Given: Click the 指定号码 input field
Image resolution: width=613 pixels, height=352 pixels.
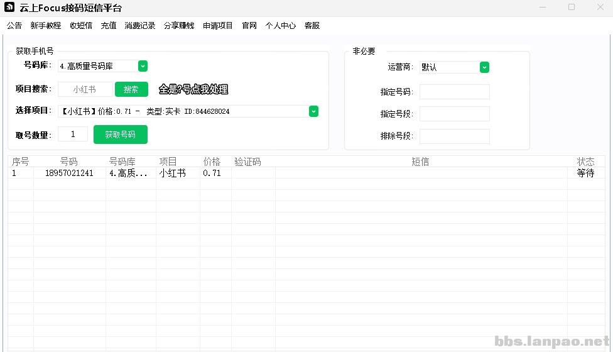Looking at the screenshot, I should click(x=455, y=92).
